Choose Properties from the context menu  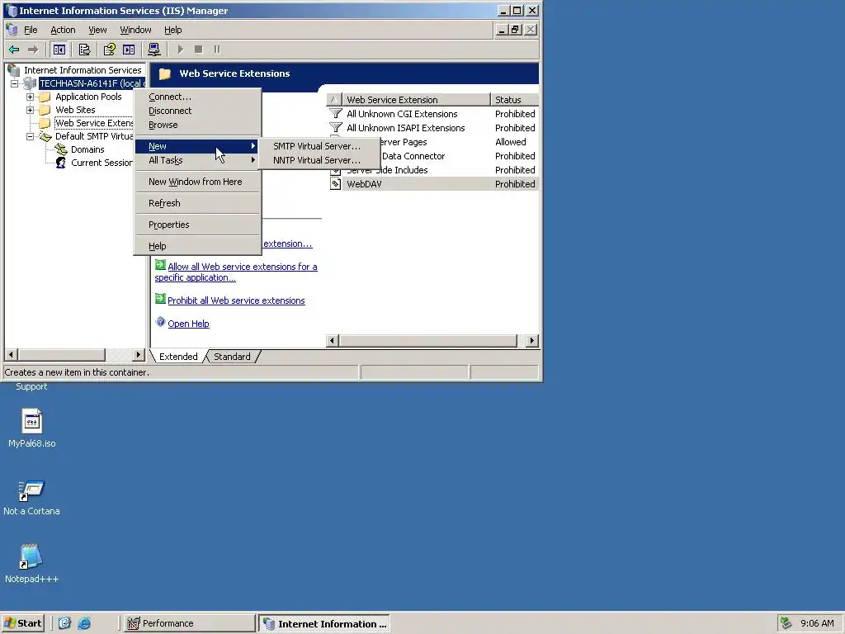pos(197,225)
